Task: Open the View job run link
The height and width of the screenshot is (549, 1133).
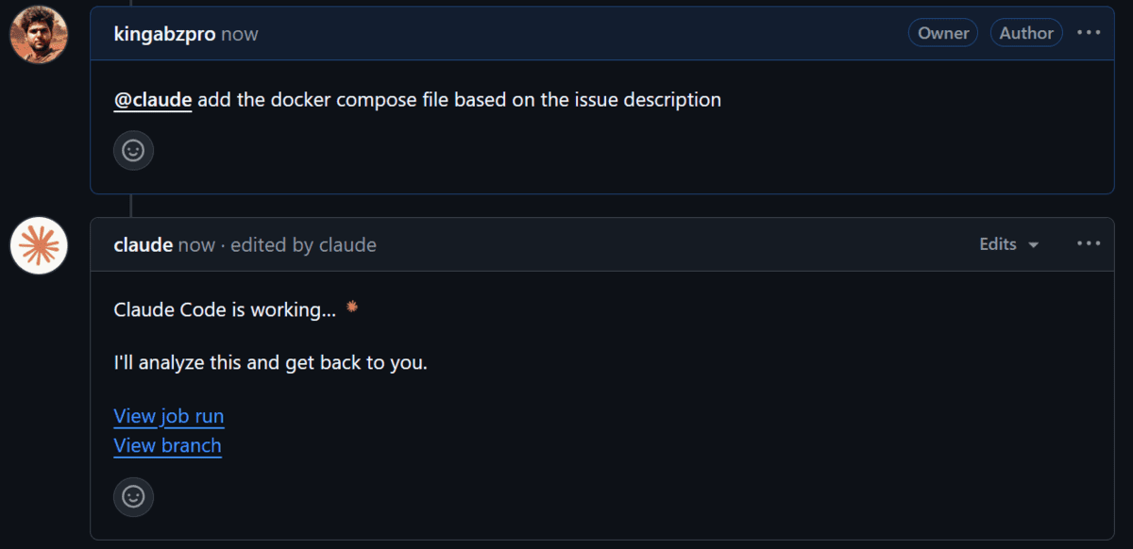Action: [169, 416]
